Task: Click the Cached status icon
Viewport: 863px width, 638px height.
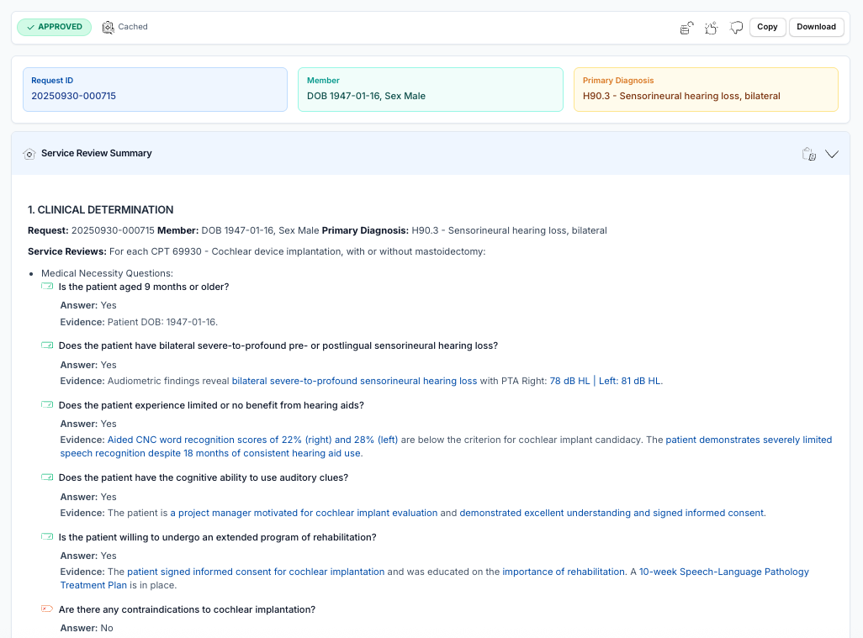Action: (x=109, y=26)
